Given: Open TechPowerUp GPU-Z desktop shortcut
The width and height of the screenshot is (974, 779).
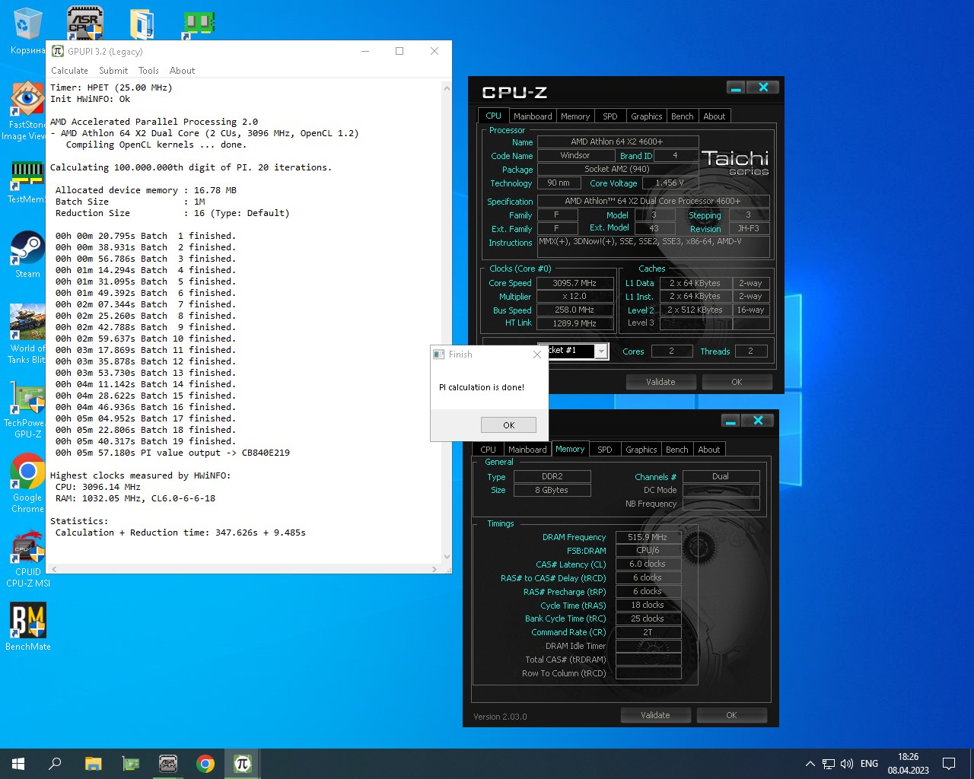Looking at the screenshot, I should pyautogui.click(x=27, y=409).
